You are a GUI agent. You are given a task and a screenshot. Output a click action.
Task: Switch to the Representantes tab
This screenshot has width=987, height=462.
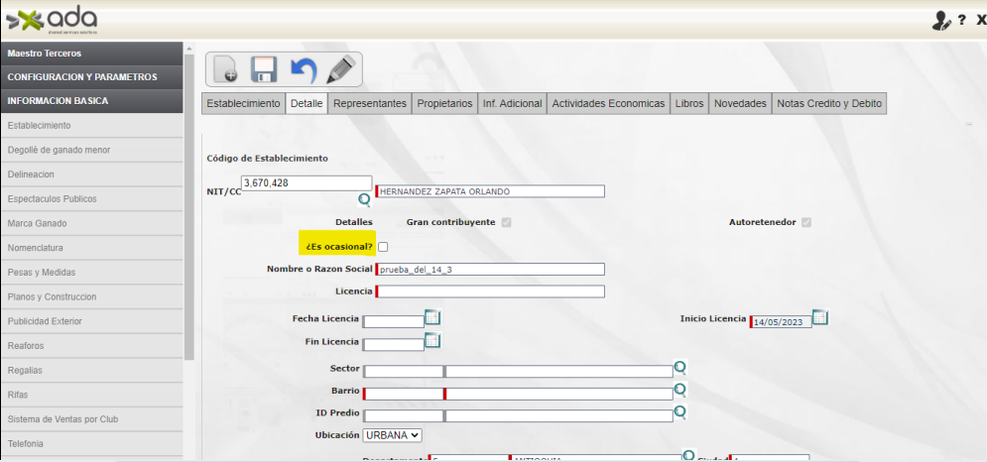point(369,103)
